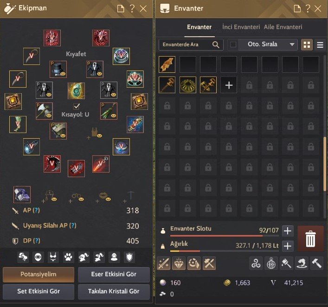The height and width of the screenshot is (307, 328).
Task: Click the paw pet visibility icon
Action: point(68,257)
